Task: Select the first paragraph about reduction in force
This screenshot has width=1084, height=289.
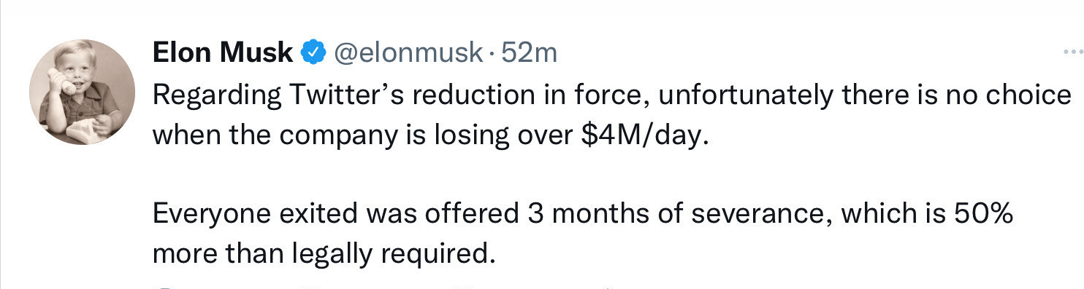Action: pyautogui.click(x=611, y=115)
